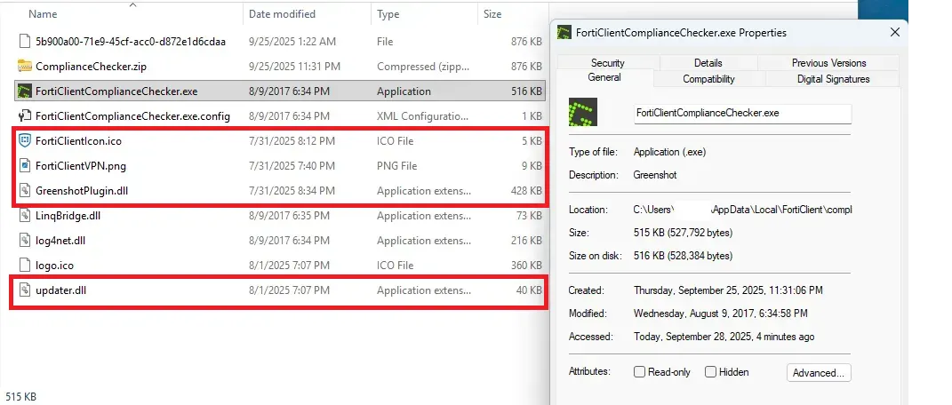The width and height of the screenshot is (952, 405).
Task: Click the logo.ico file icon
Action: coord(25,265)
